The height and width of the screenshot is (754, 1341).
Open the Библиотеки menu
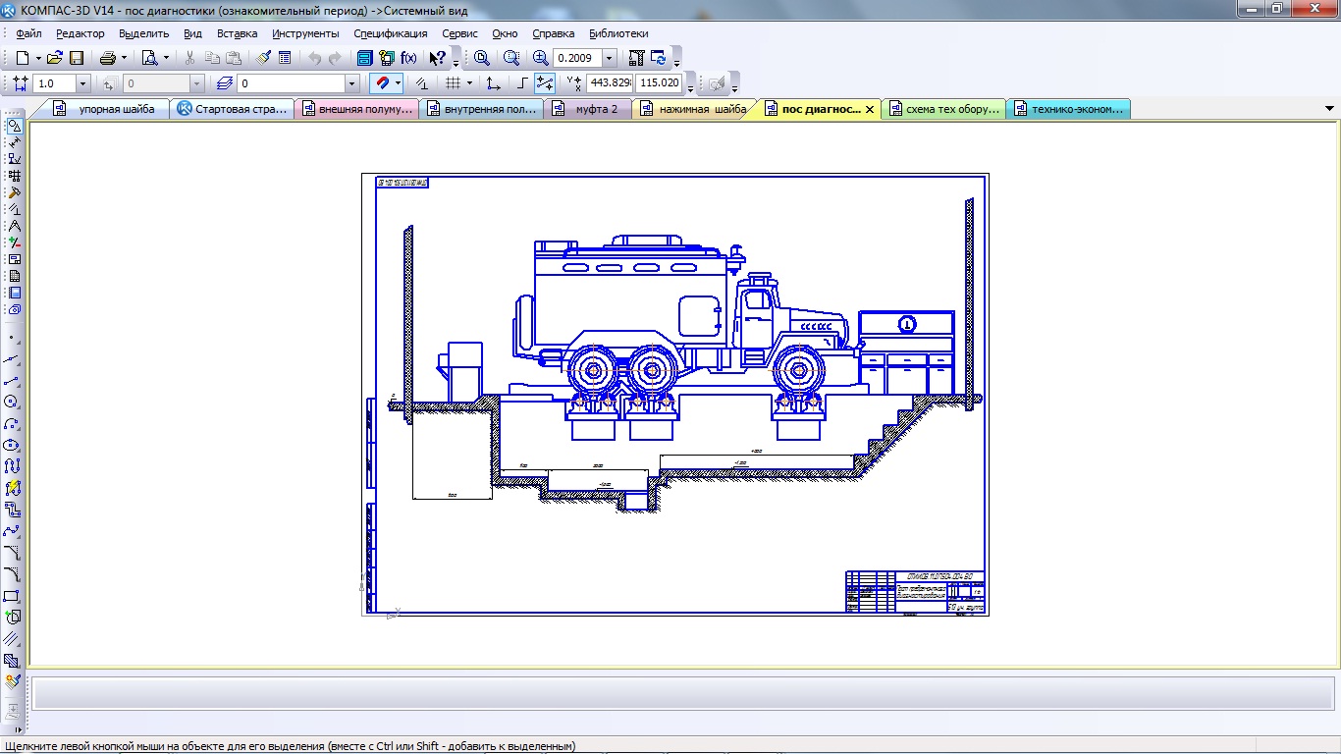[618, 33]
